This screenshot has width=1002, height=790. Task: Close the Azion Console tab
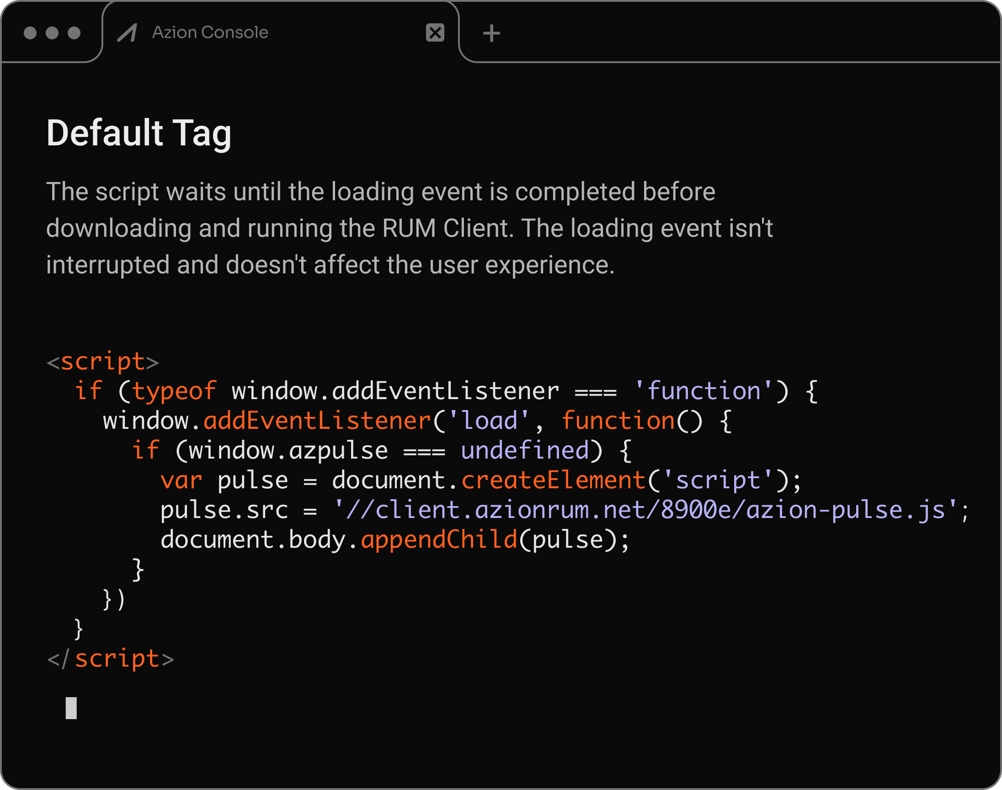pos(435,33)
